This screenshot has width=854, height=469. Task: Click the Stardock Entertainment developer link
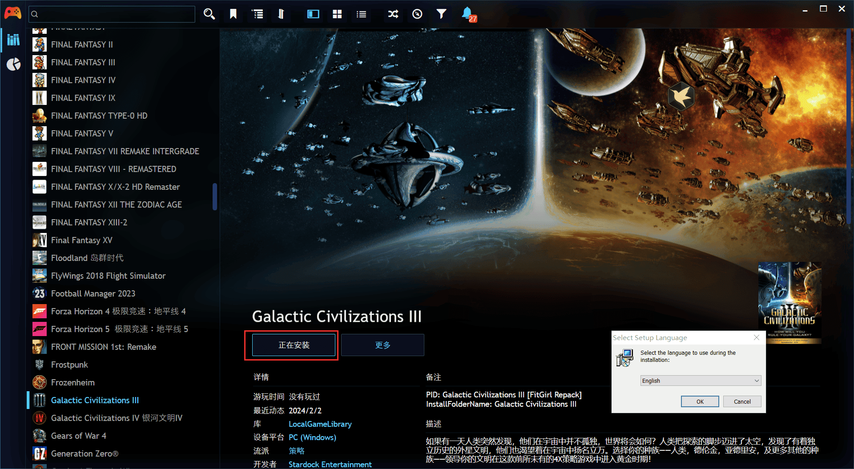point(330,464)
